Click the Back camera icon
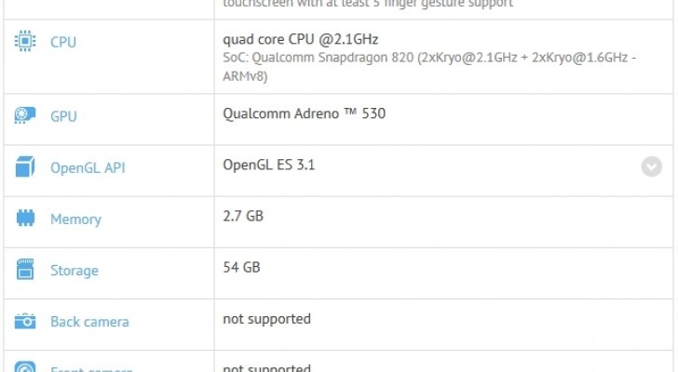Screen dimensions: 678x372 25,322
